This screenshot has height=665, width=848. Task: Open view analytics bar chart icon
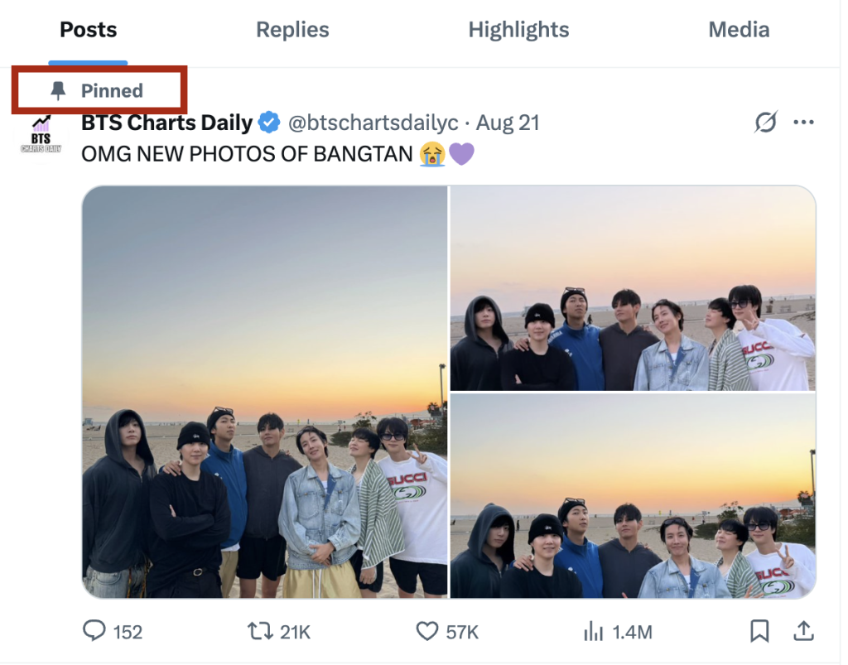[x=593, y=632]
